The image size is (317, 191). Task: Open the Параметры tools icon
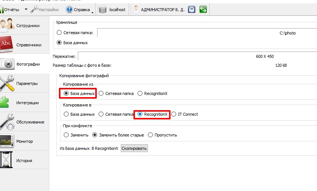[x=7, y=83]
